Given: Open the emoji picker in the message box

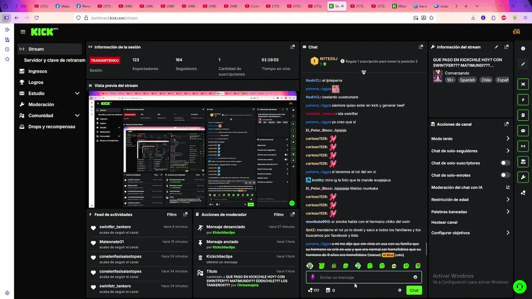Looking at the screenshot, I should (415, 277).
